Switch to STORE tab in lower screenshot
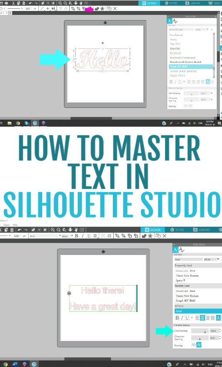This screenshot has height=367, width=222. (177, 230)
